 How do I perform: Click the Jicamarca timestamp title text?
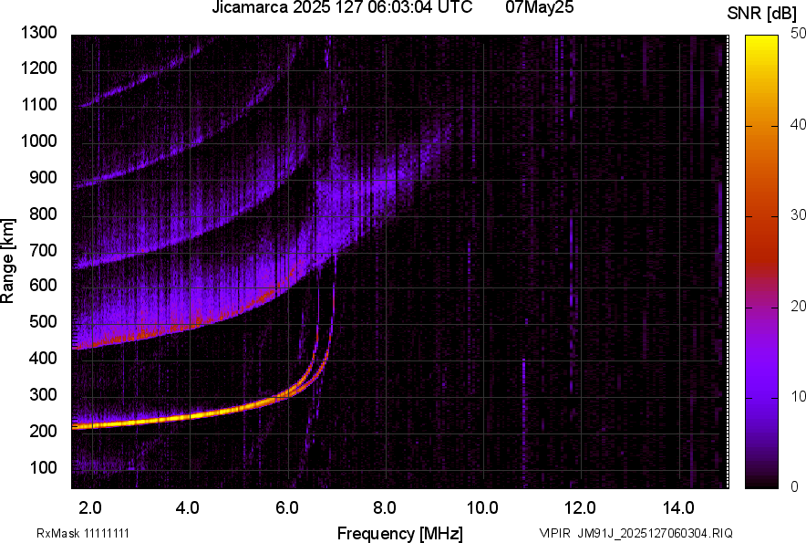click(342, 8)
